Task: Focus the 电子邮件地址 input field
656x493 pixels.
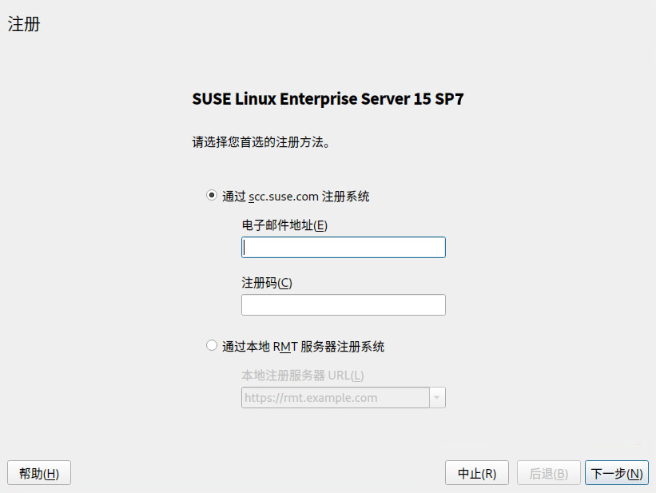Action: pyautogui.click(x=343, y=248)
